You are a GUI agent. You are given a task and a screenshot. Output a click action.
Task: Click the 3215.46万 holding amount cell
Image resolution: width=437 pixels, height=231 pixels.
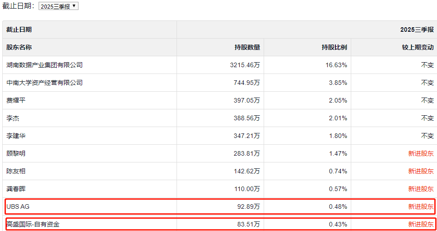coord(245,65)
